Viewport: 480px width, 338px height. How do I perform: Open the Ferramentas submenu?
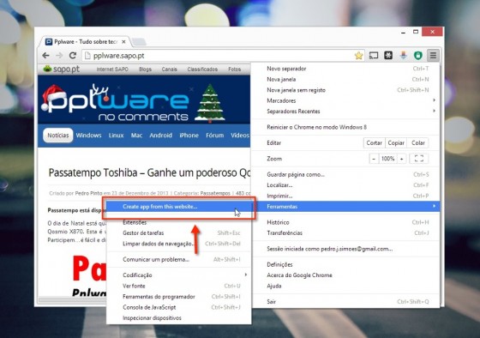click(x=345, y=207)
